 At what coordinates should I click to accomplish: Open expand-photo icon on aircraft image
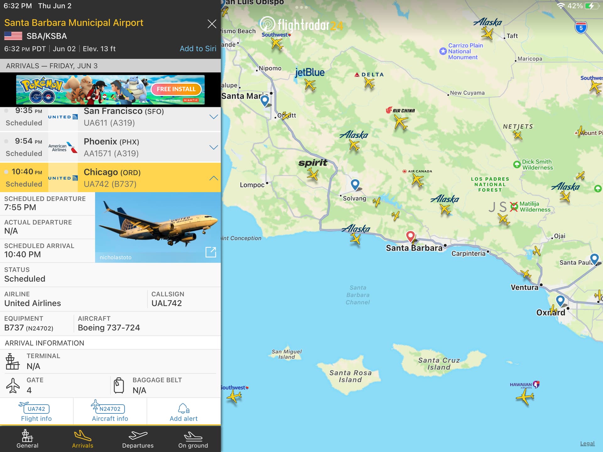[210, 252]
